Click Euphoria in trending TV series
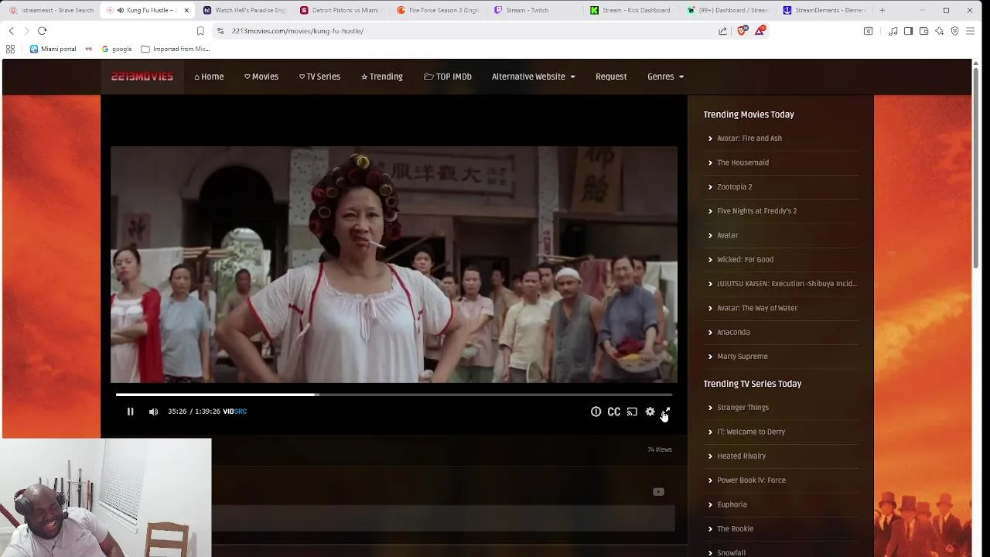Screen dimensions: 990x557 [732, 504]
